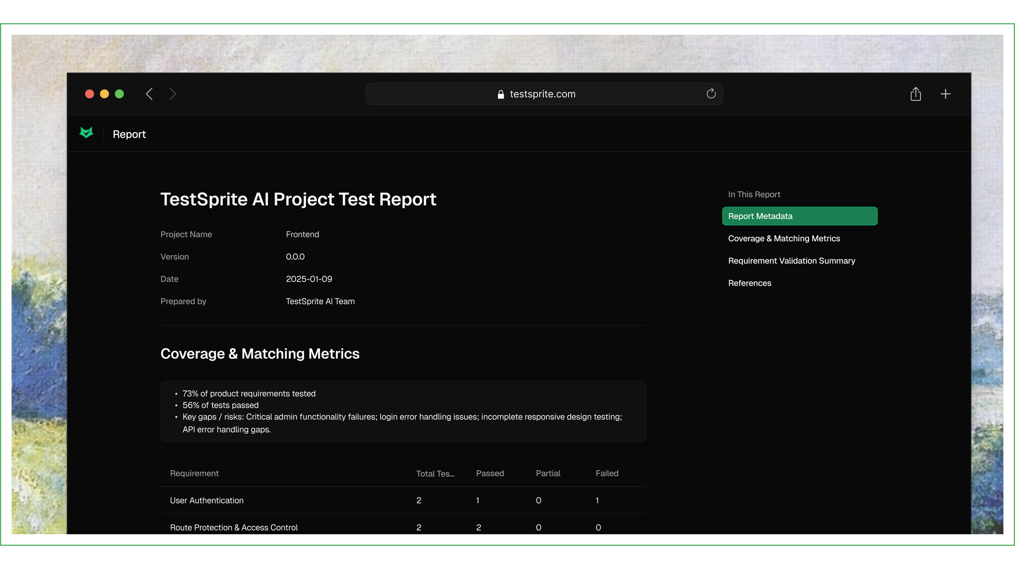
Task: Click the Passed column header
Action: point(490,473)
